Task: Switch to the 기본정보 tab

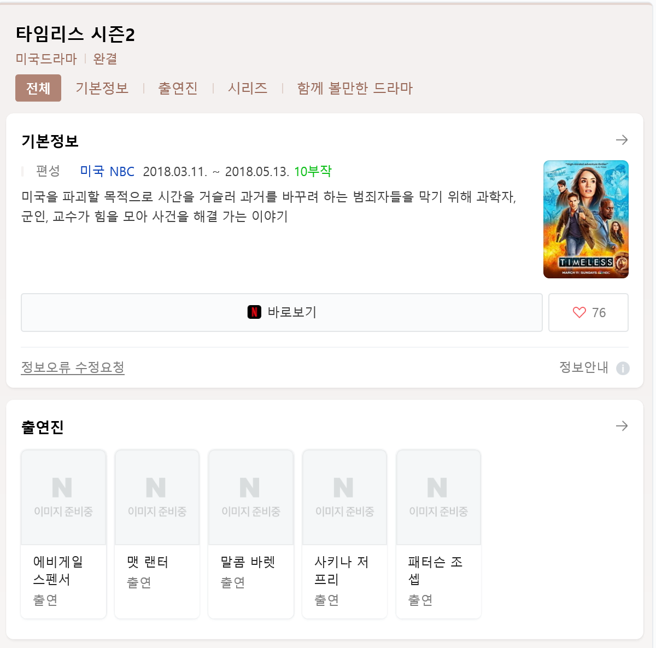Action: (102, 88)
